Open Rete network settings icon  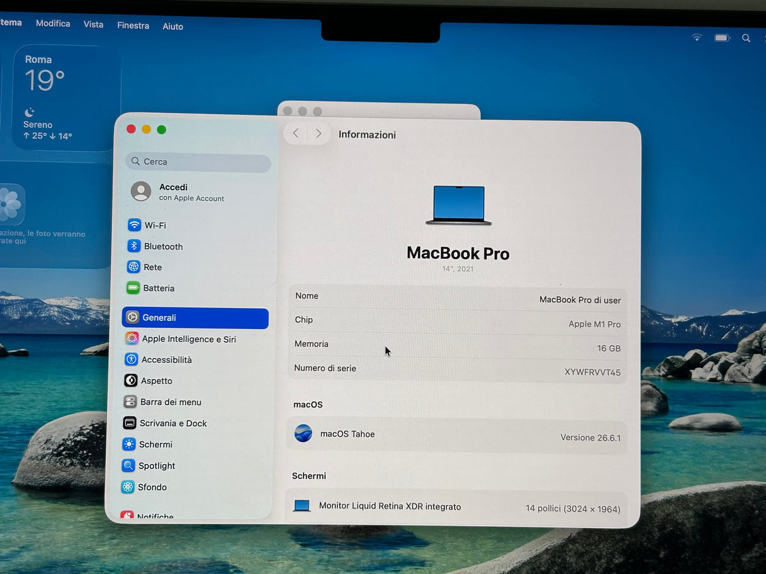click(x=133, y=267)
